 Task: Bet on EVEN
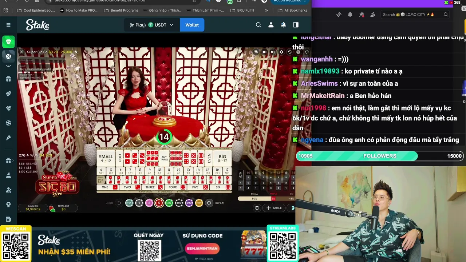[x=209, y=158]
